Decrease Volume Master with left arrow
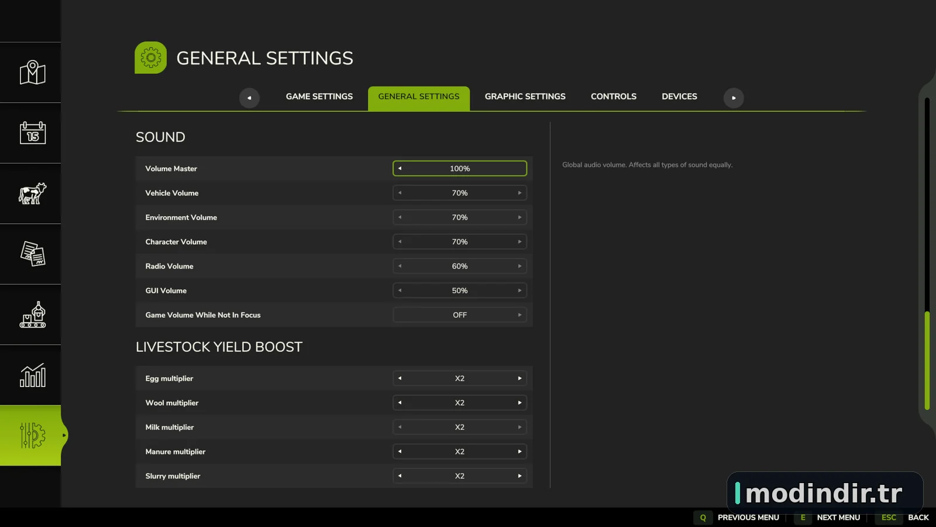936x527 pixels. 400,169
